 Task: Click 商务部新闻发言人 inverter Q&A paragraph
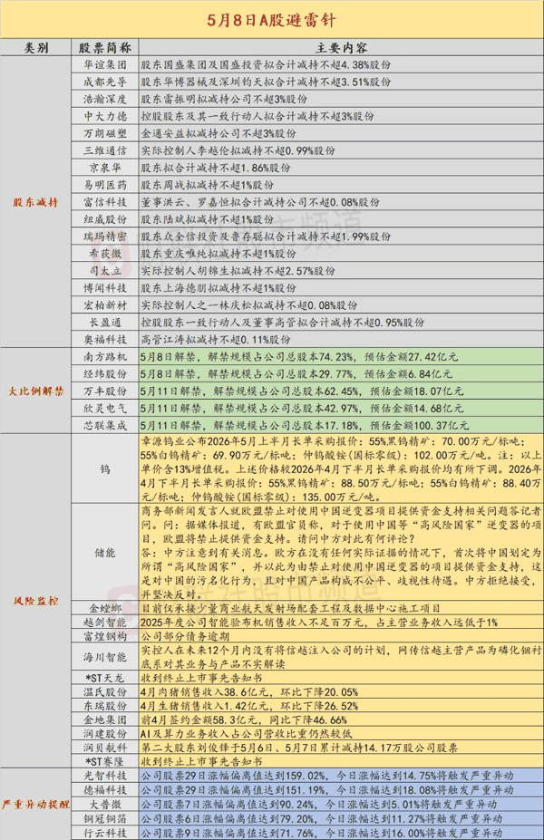click(341, 553)
